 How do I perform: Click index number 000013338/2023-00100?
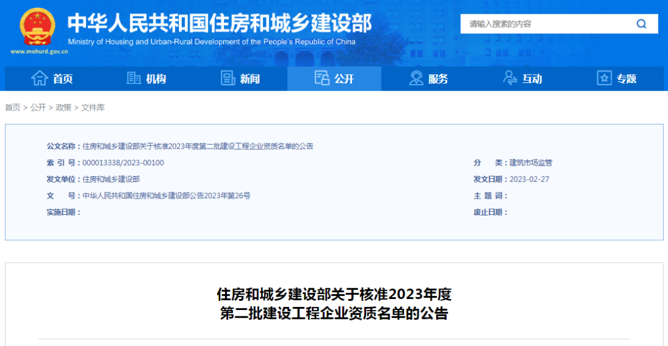pos(123,163)
